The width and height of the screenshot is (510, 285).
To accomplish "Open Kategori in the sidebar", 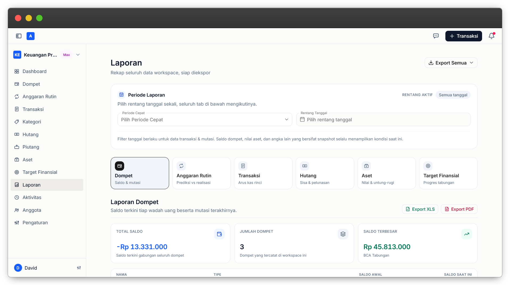I will [47, 122].
